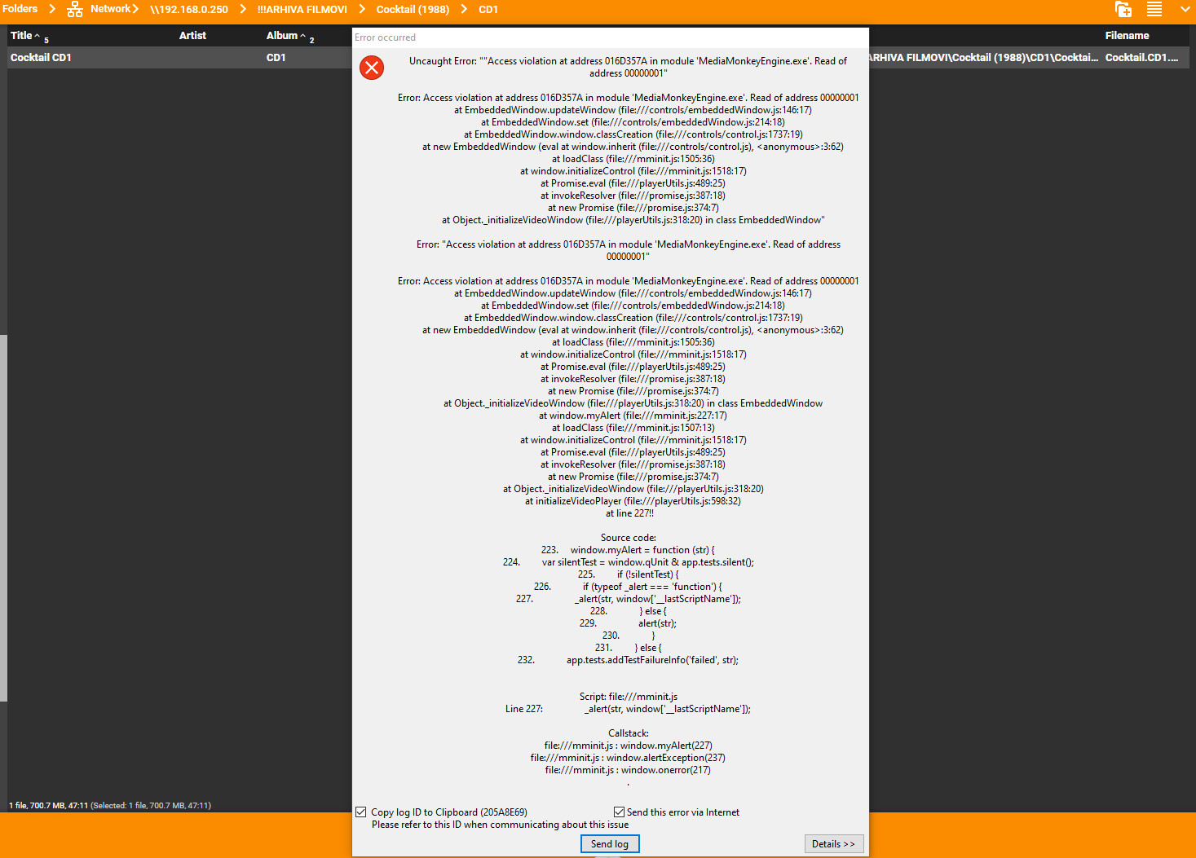Sort by Title column header
The image size is (1196, 858).
click(x=22, y=36)
